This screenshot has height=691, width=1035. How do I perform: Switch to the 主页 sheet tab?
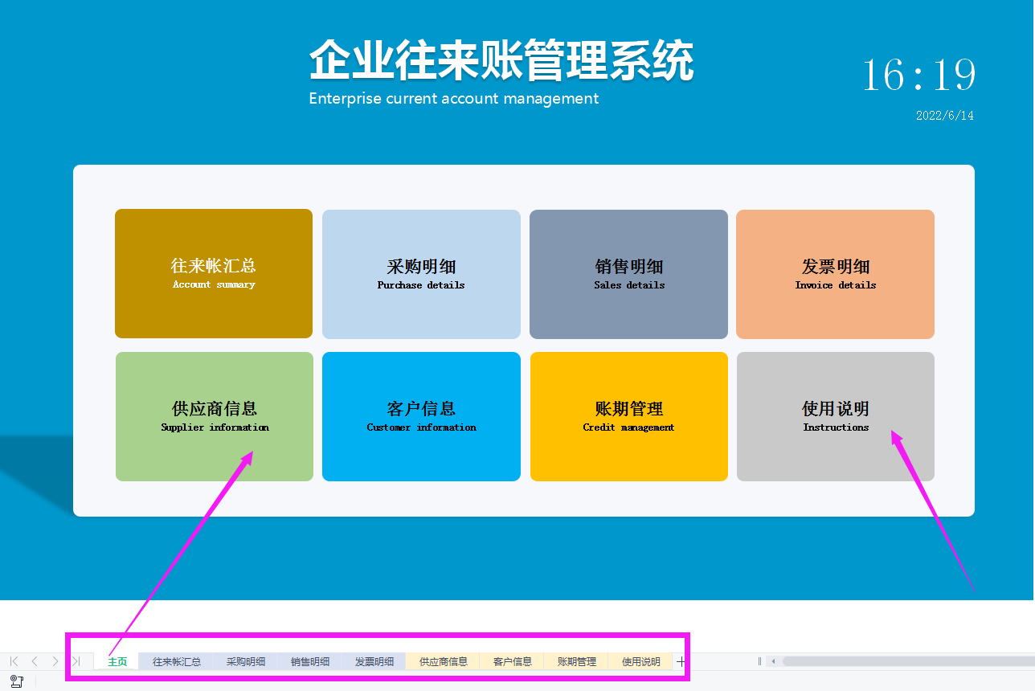coord(117,661)
